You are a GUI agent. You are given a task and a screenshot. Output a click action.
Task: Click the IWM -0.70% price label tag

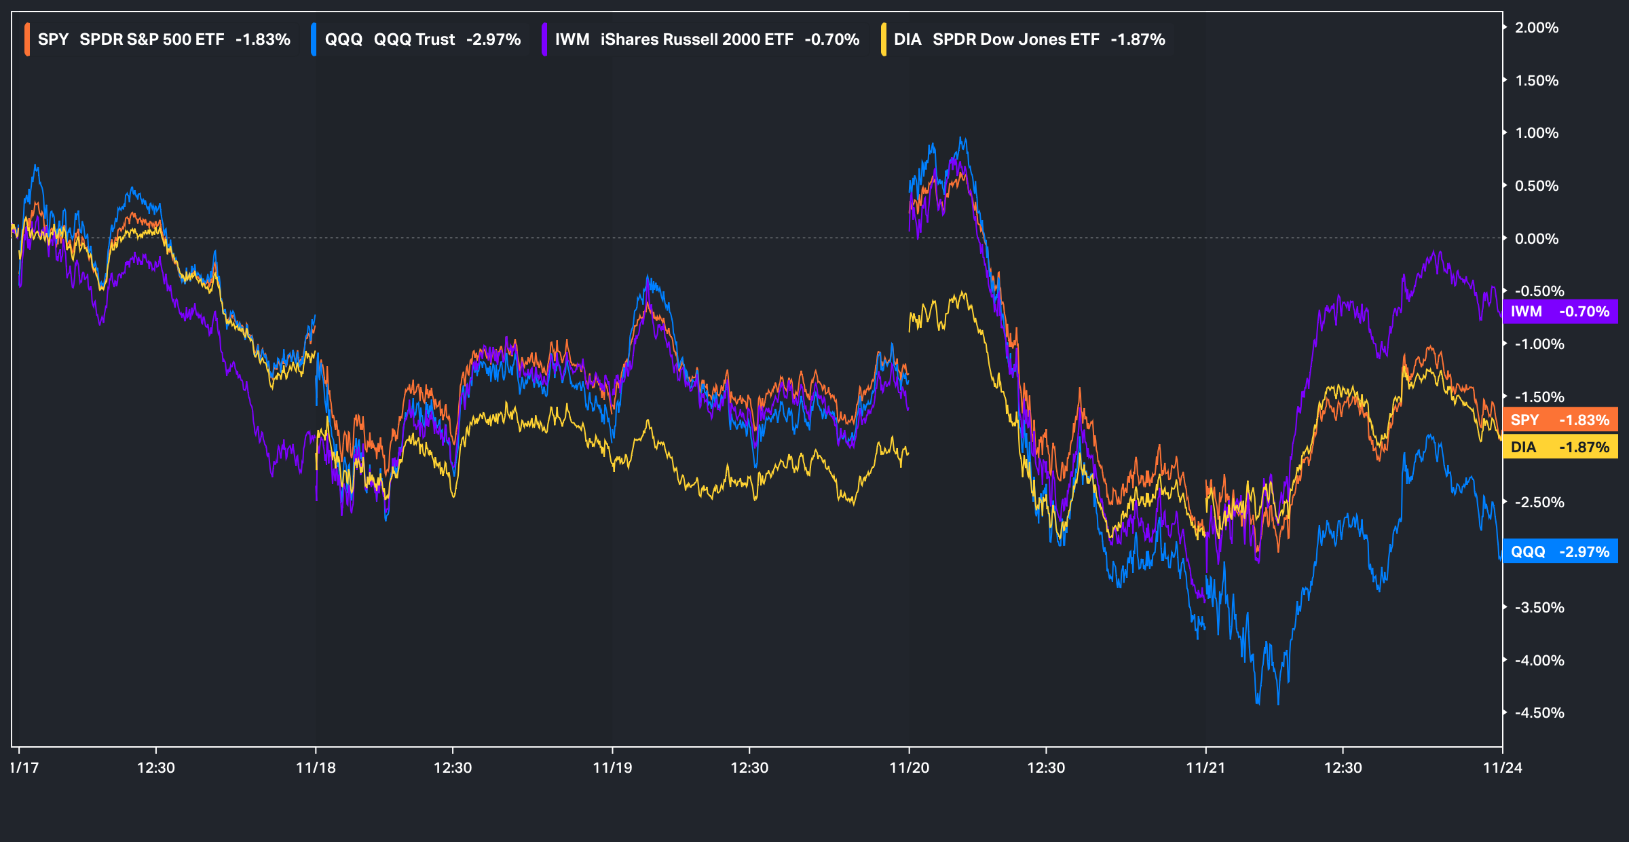pyautogui.click(x=1560, y=312)
